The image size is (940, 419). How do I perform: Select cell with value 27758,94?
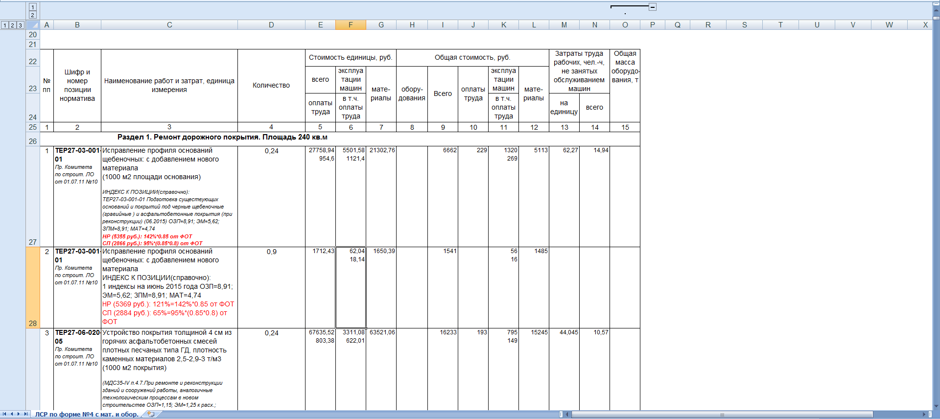click(320, 196)
